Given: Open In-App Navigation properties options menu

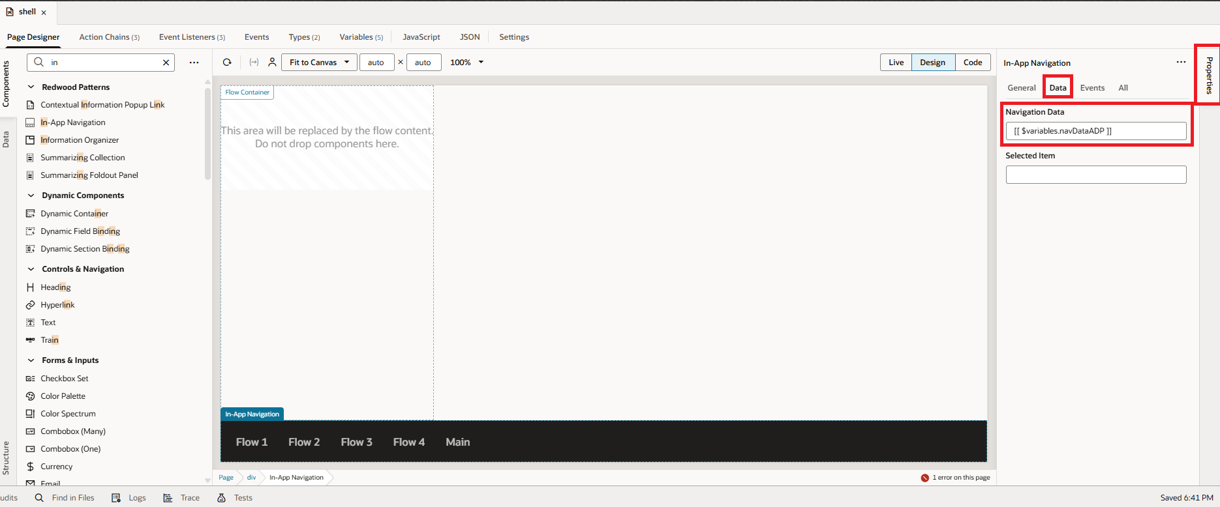Looking at the screenshot, I should tap(1181, 63).
